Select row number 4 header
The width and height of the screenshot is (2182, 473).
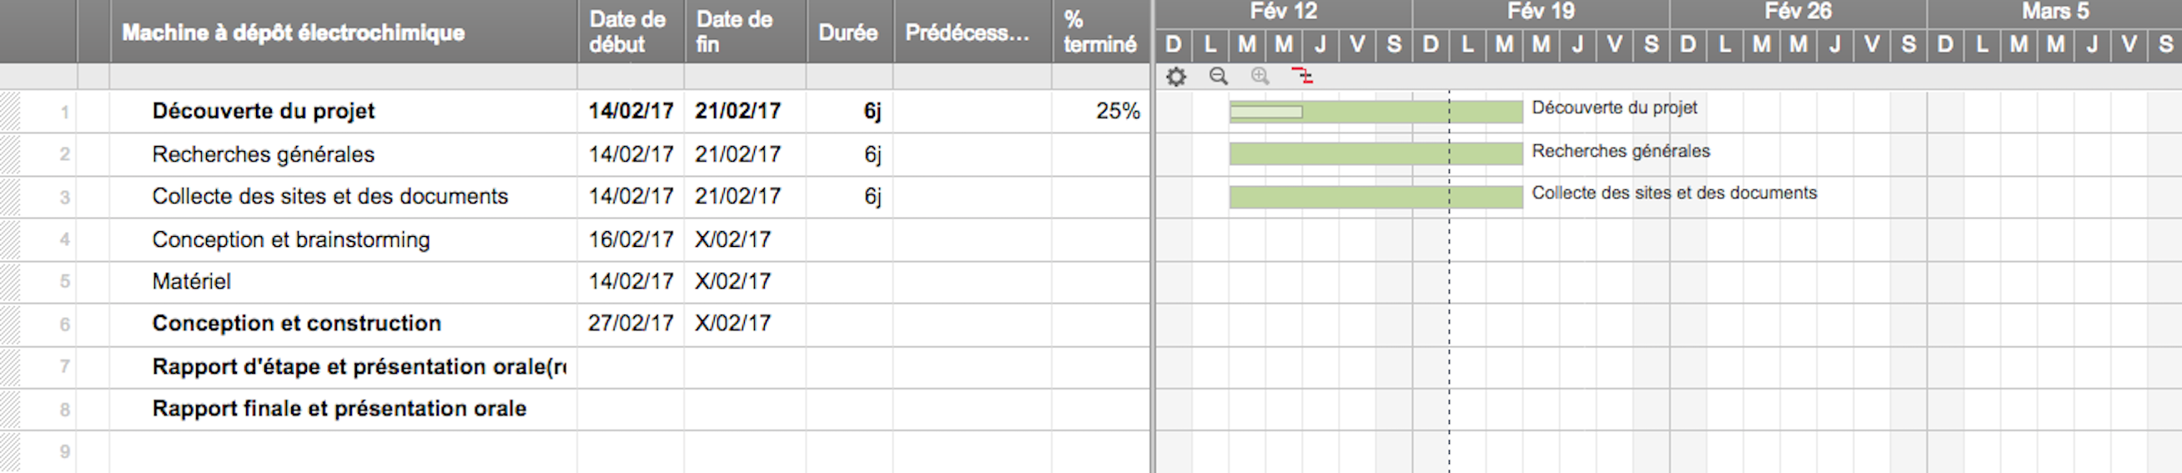64,240
